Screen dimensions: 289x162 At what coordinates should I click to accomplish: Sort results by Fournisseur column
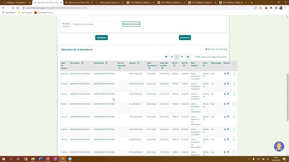pos(82,63)
